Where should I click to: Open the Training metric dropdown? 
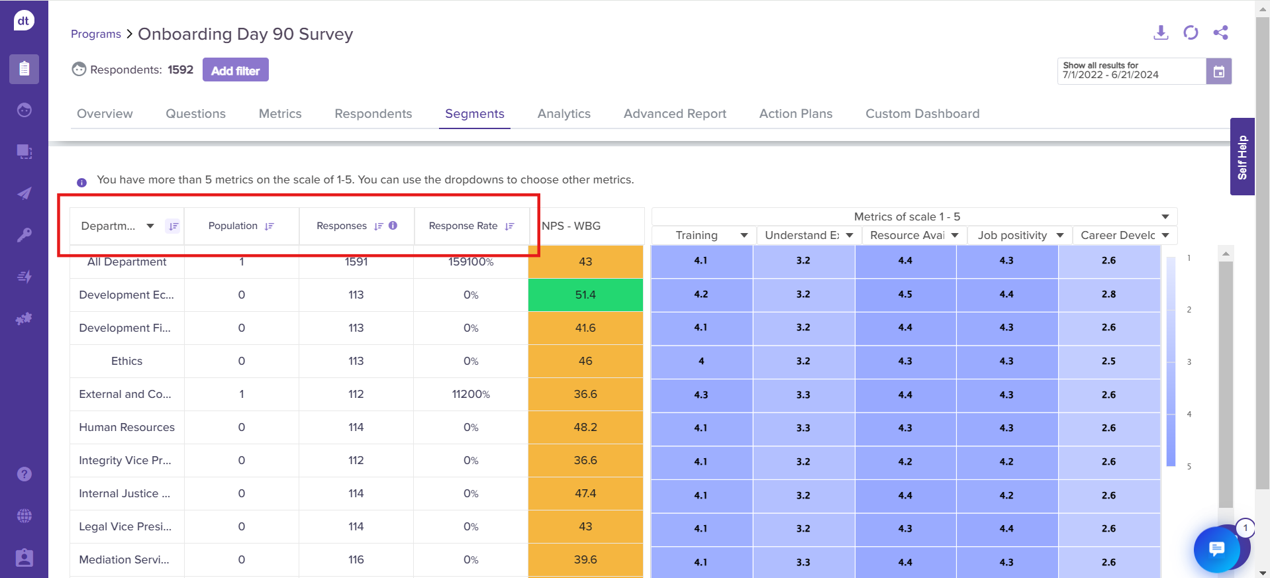point(744,236)
